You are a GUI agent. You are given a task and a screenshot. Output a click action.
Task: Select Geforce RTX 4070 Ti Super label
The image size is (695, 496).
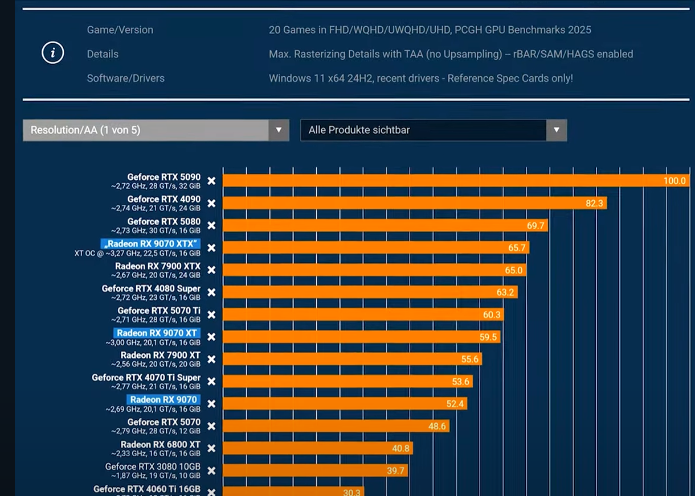click(146, 377)
